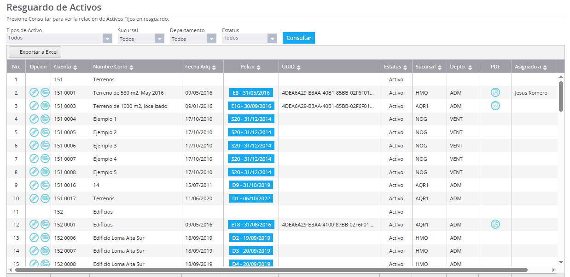Open poliza E18 - 31/08/2016
Image resolution: width=570 pixels, height=277 pixels.
tap(251, 224)
